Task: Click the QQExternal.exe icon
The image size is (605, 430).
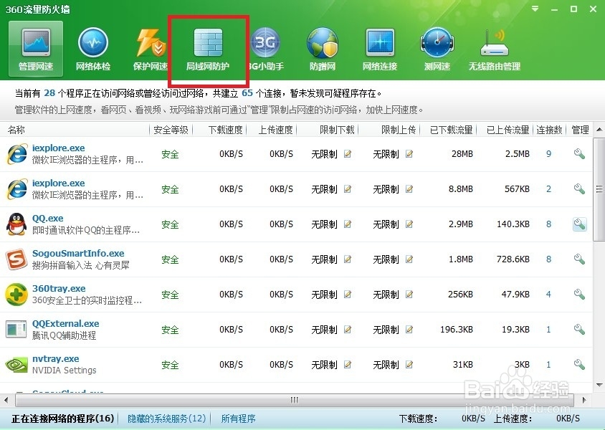Action: pyautogui.click(x=16, y=330)
